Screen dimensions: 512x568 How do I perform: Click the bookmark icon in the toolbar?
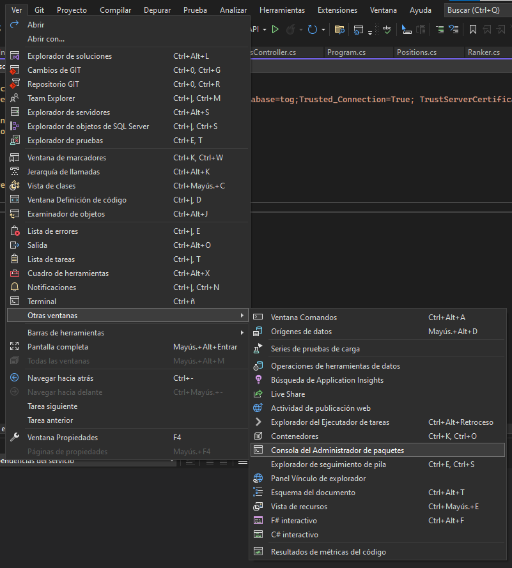coord(473,29)
